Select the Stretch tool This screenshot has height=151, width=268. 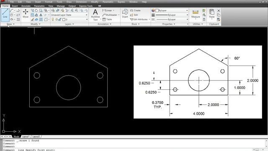pyautogui.click(x=41, y=10)
